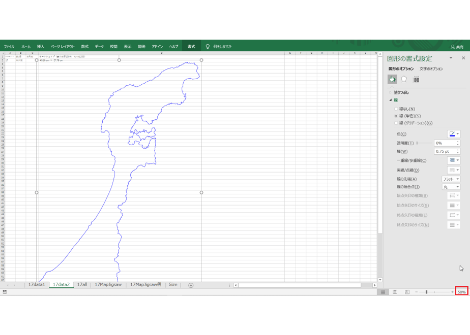Click the zoom out minus button
The width and height of the screenshot is (470, 335).
[417, 292]
